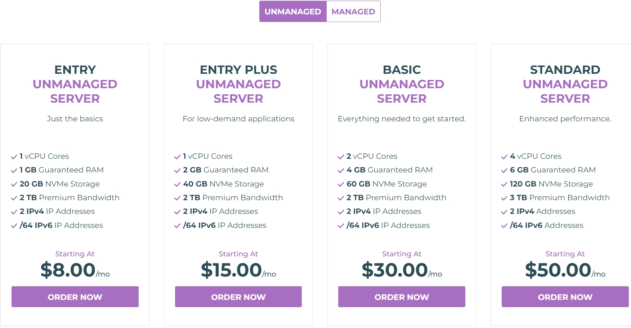Order the Entry Unmanaged Server
Image resolution: width=631 pixels, height=328 pixels.
[x=75, y=297]
